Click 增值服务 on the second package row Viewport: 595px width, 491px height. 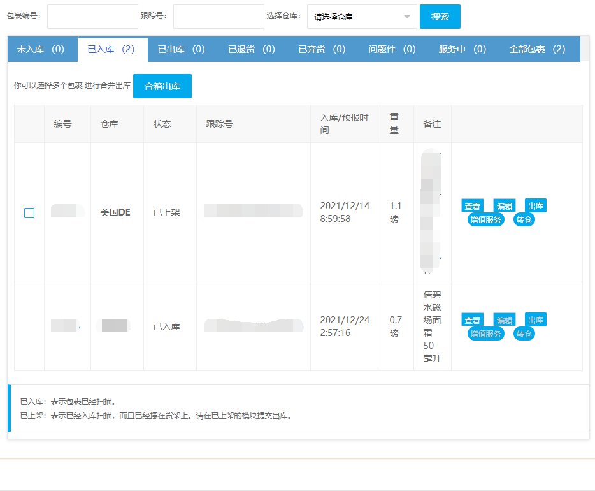[485, 333]
